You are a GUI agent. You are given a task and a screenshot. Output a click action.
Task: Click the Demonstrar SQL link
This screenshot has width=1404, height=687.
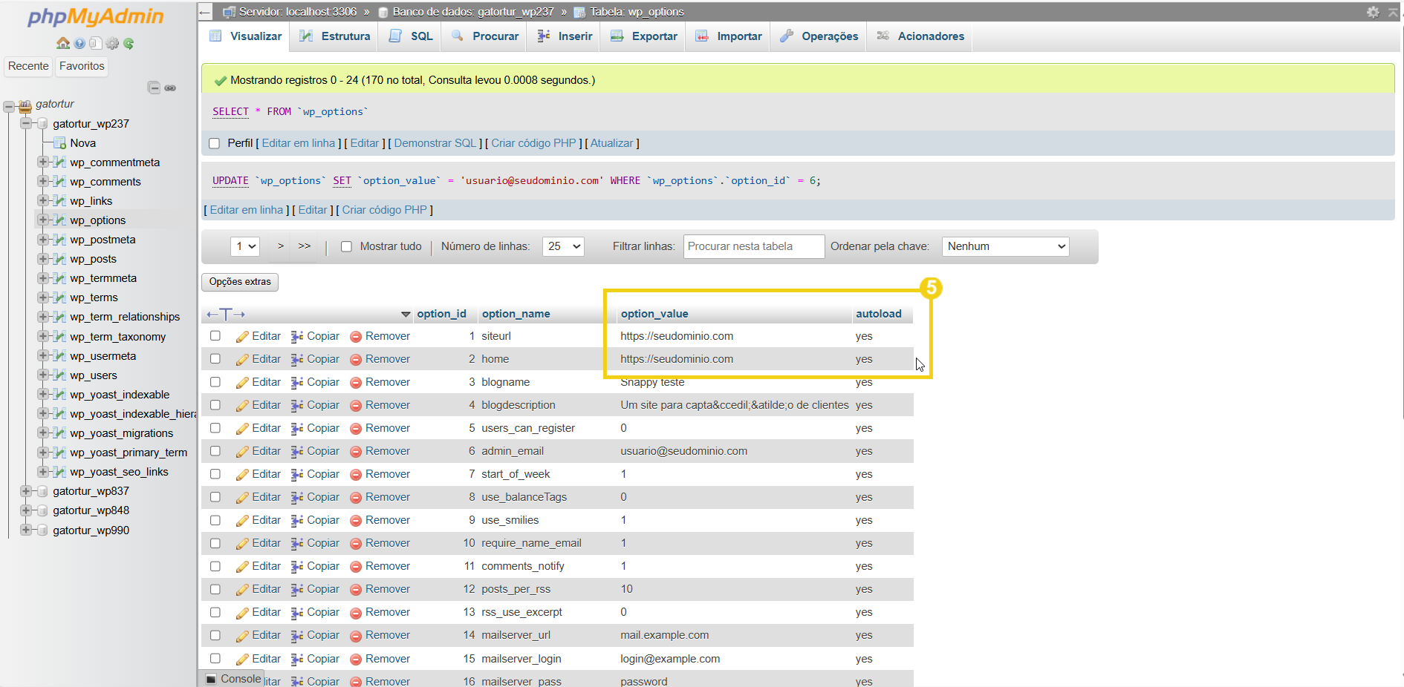[435, 143]
